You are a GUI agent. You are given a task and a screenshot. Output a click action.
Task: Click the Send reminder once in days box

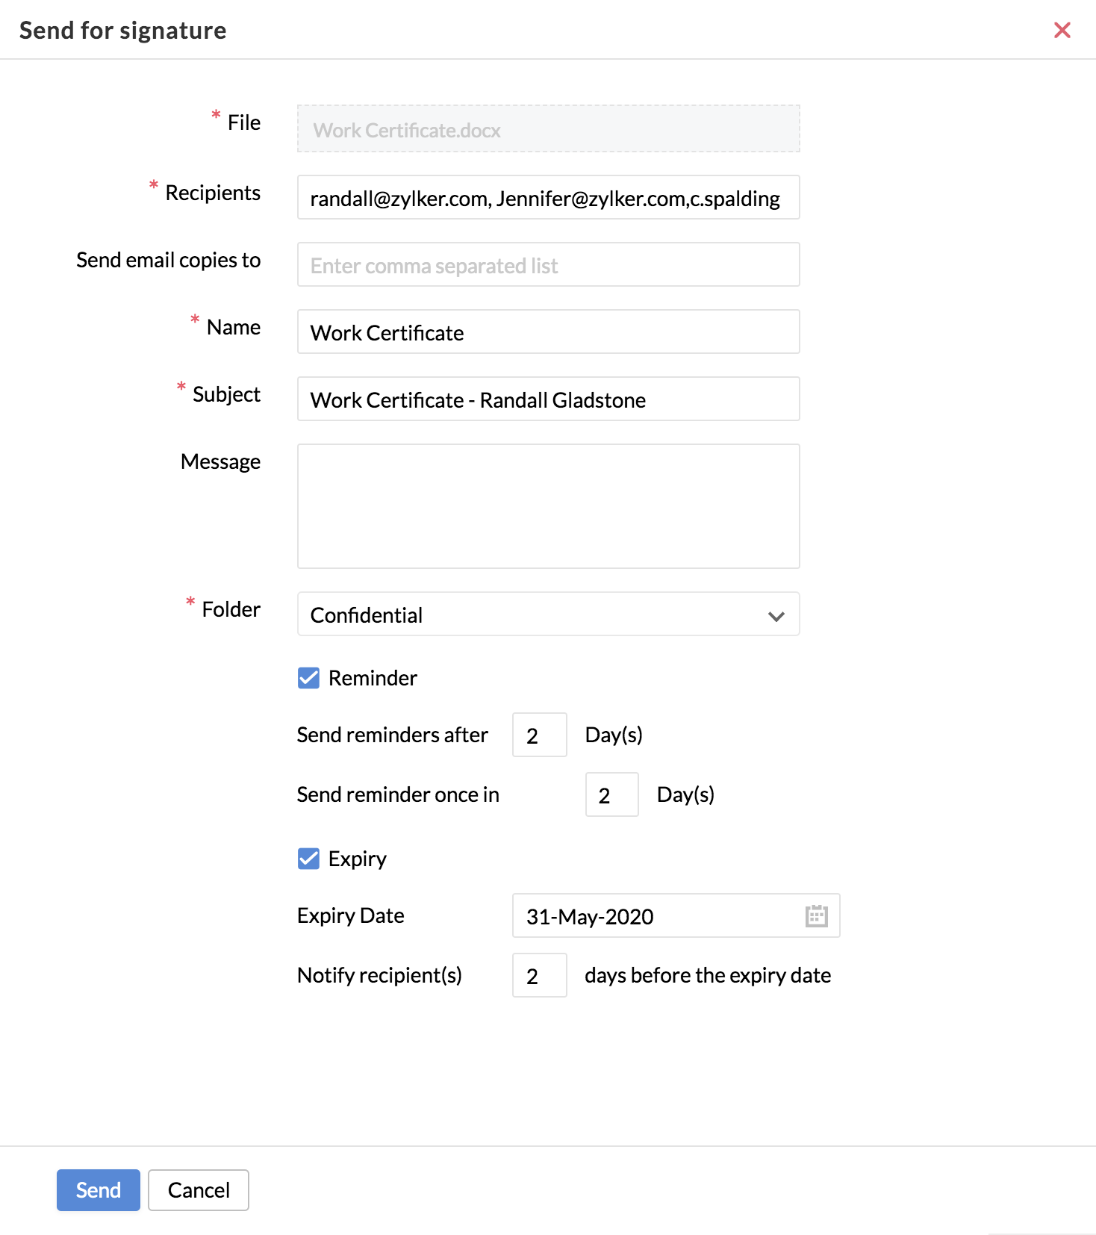[x=612, y=794]
